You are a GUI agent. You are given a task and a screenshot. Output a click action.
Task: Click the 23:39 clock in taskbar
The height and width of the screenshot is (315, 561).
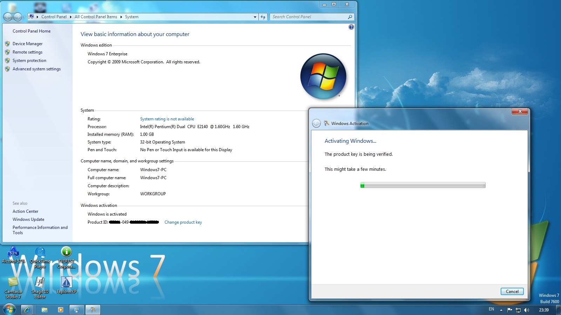coord(544,310)
